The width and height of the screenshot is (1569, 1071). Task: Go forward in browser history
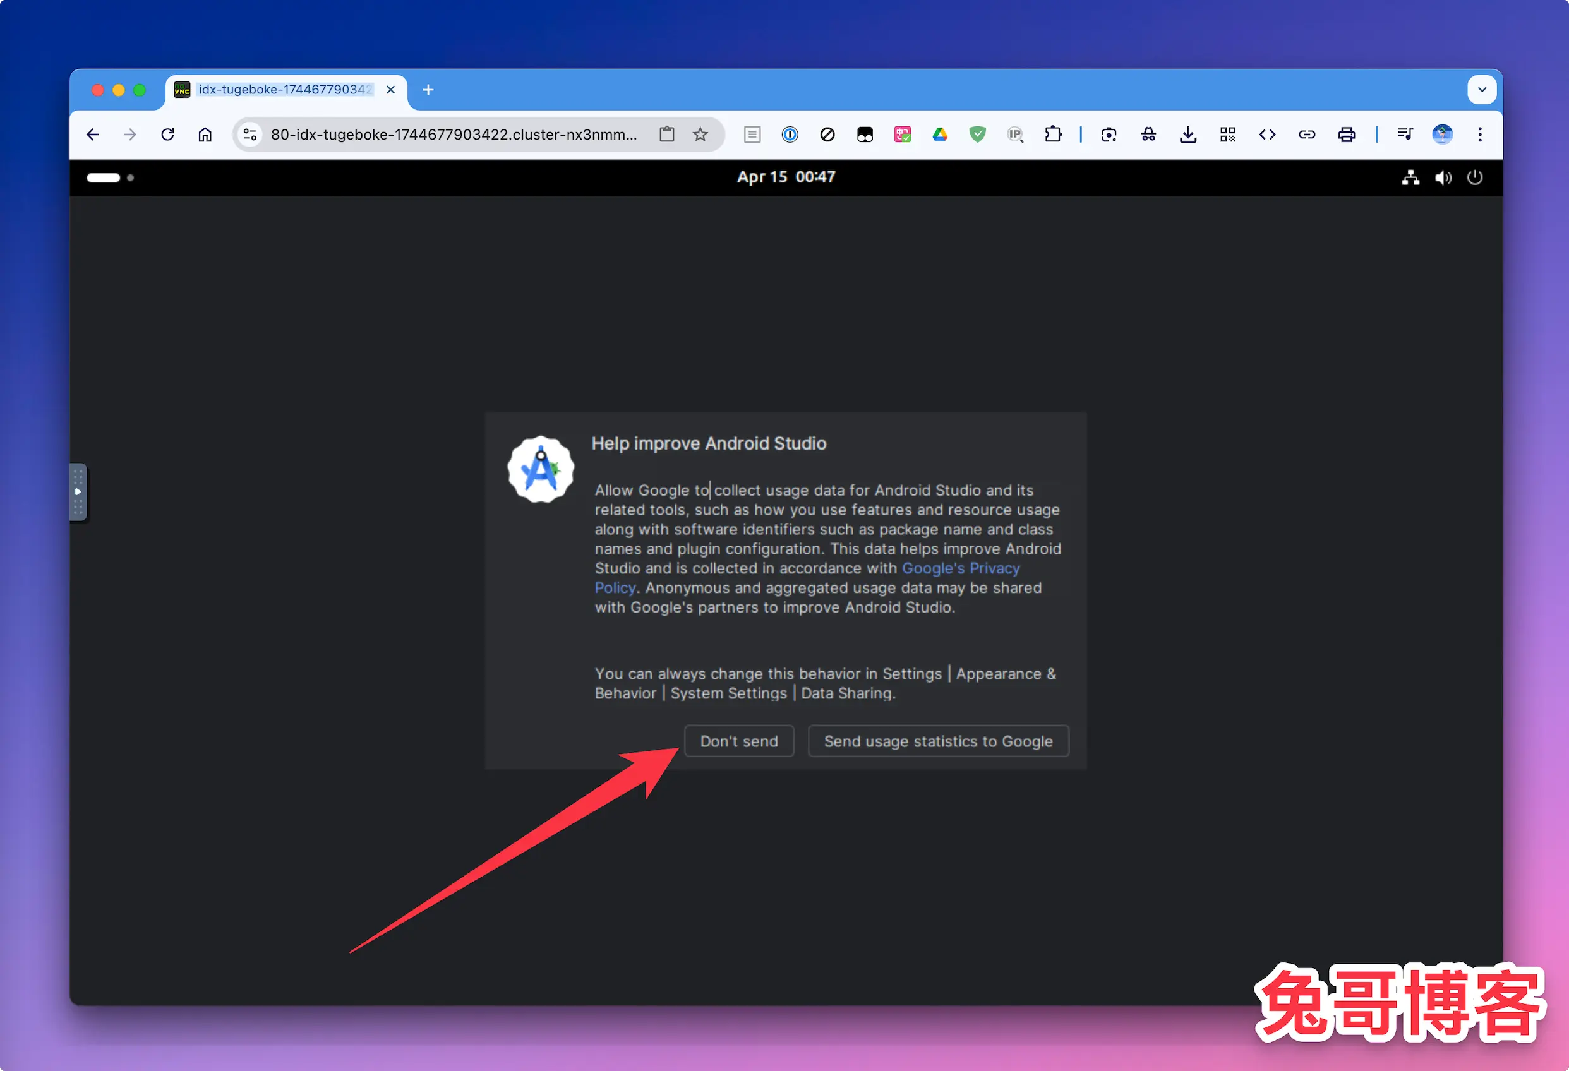(x=130, y=135)
